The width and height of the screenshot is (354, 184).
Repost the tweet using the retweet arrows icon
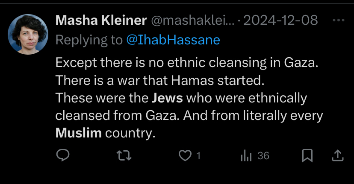[124, 155]
